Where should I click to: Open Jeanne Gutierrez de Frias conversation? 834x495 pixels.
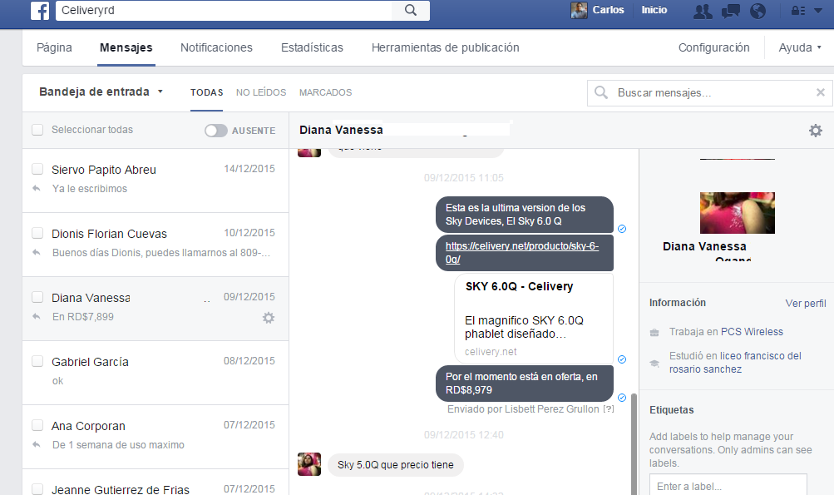coord(155,483)
